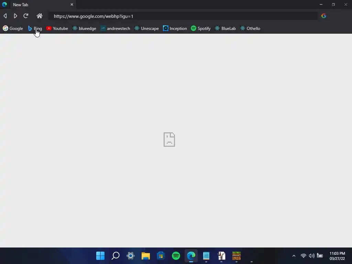Open the Google bookmark
Screen dimensions: 352x264
[13, 29]
